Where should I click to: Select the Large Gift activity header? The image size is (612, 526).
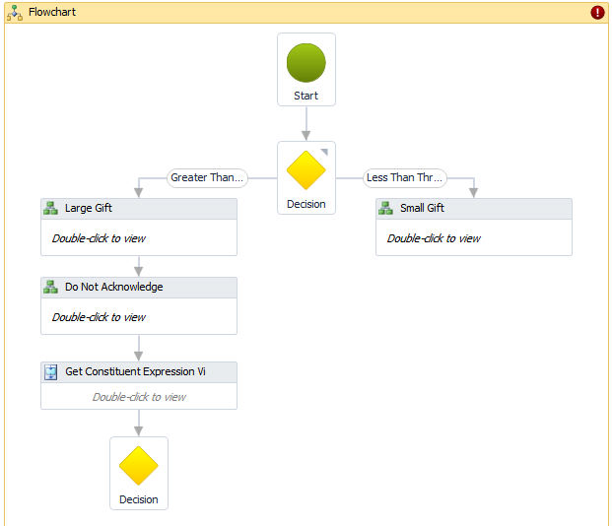point(148,208)
